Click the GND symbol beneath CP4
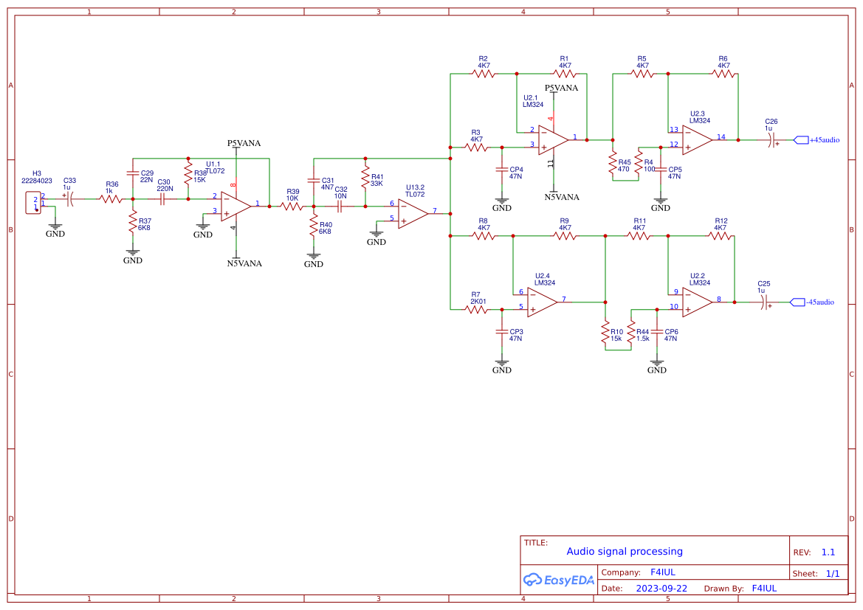The width and height of the screenshot is (863, 610). pos(501,204)
